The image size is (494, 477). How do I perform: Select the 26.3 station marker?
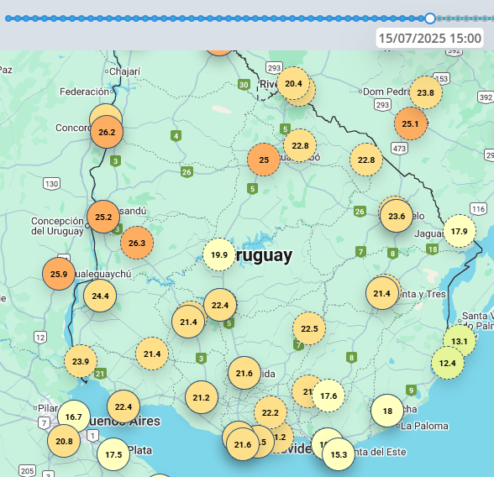point(137,243)
